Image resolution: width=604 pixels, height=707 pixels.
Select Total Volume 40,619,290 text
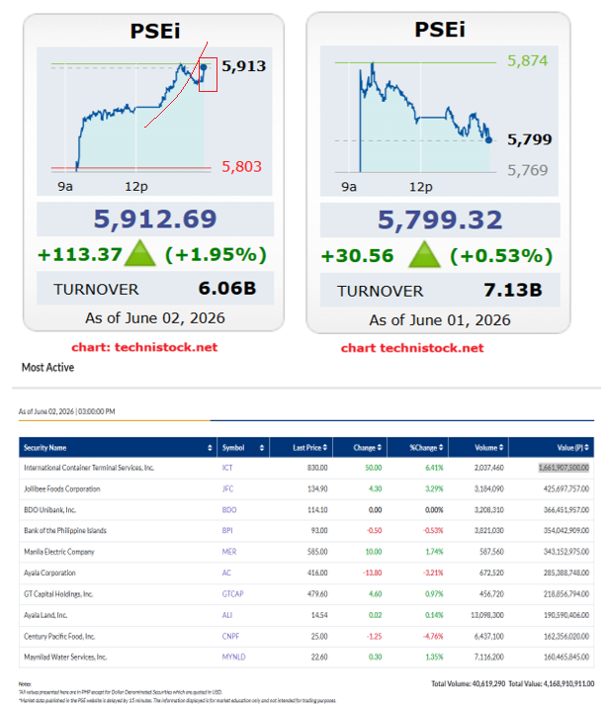469,684
